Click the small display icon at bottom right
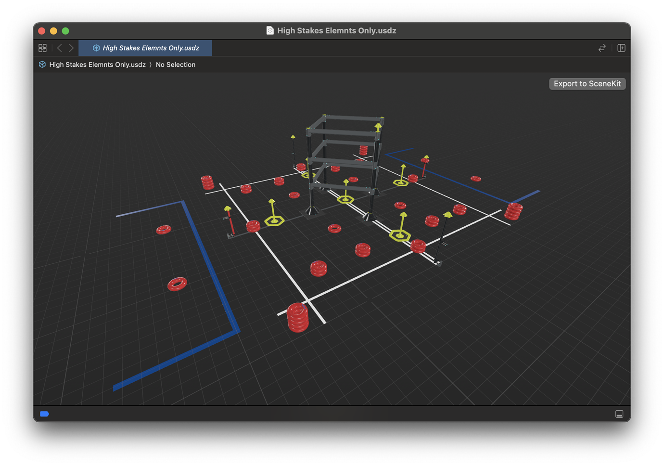The height and width of the screenshot is (466, 664). 619,414
